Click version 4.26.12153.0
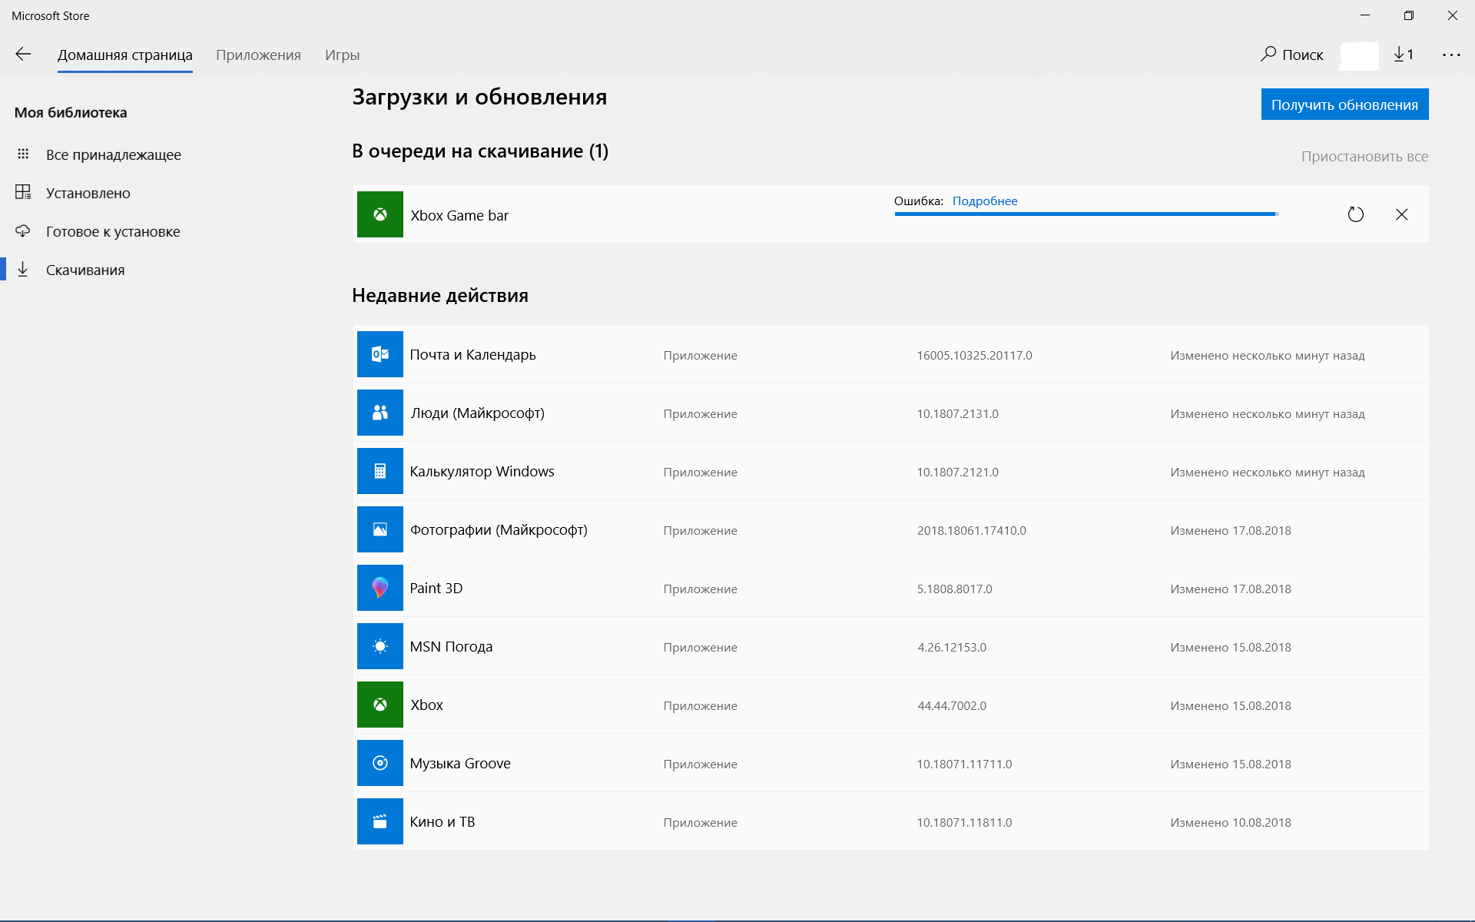Screen dimensions: 1475x922 tap(952, 647)
